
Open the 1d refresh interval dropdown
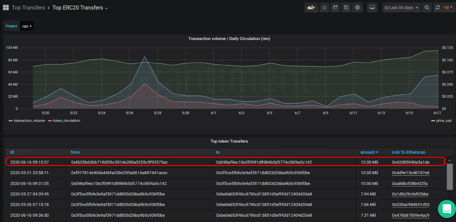point(448,8)
